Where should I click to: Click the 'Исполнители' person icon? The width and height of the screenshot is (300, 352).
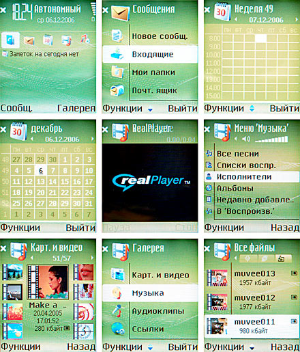[x=209, y=176]
